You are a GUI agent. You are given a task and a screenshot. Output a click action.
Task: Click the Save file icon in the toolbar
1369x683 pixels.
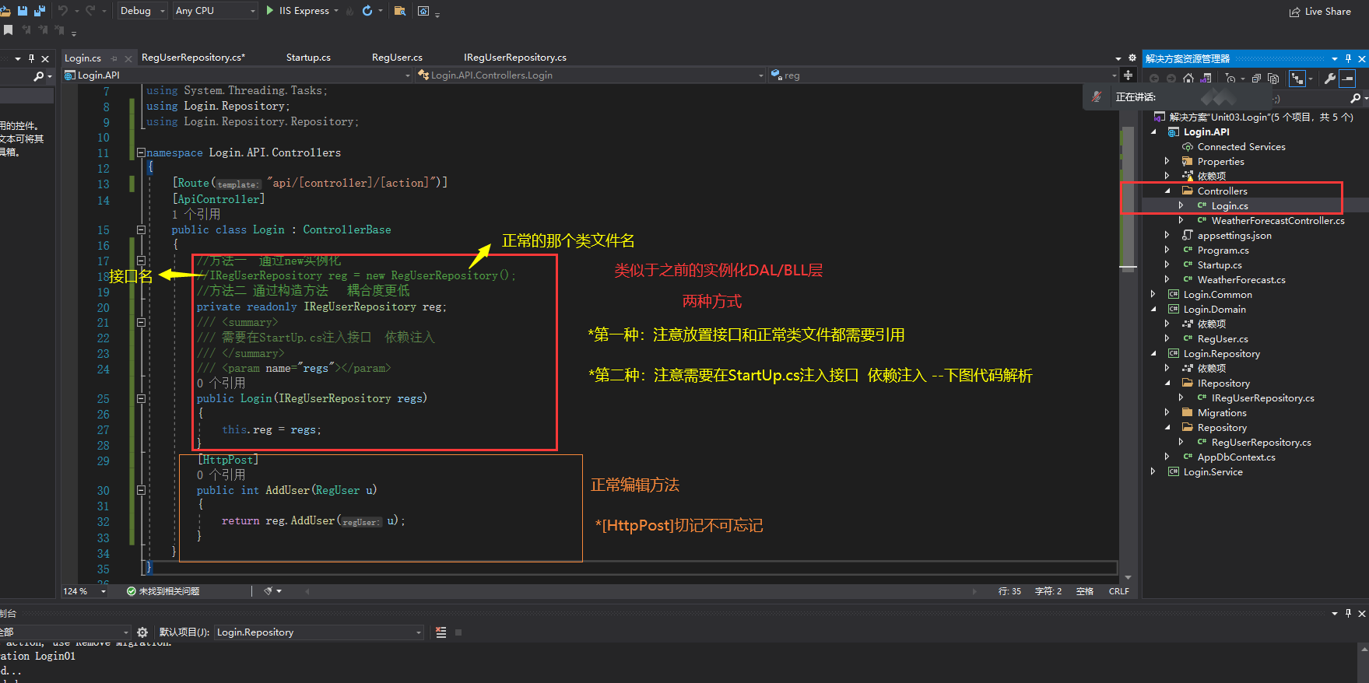click(x=22, y=11)
